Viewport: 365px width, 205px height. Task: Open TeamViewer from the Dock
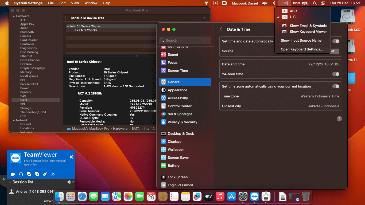click(x=254, y=197)
